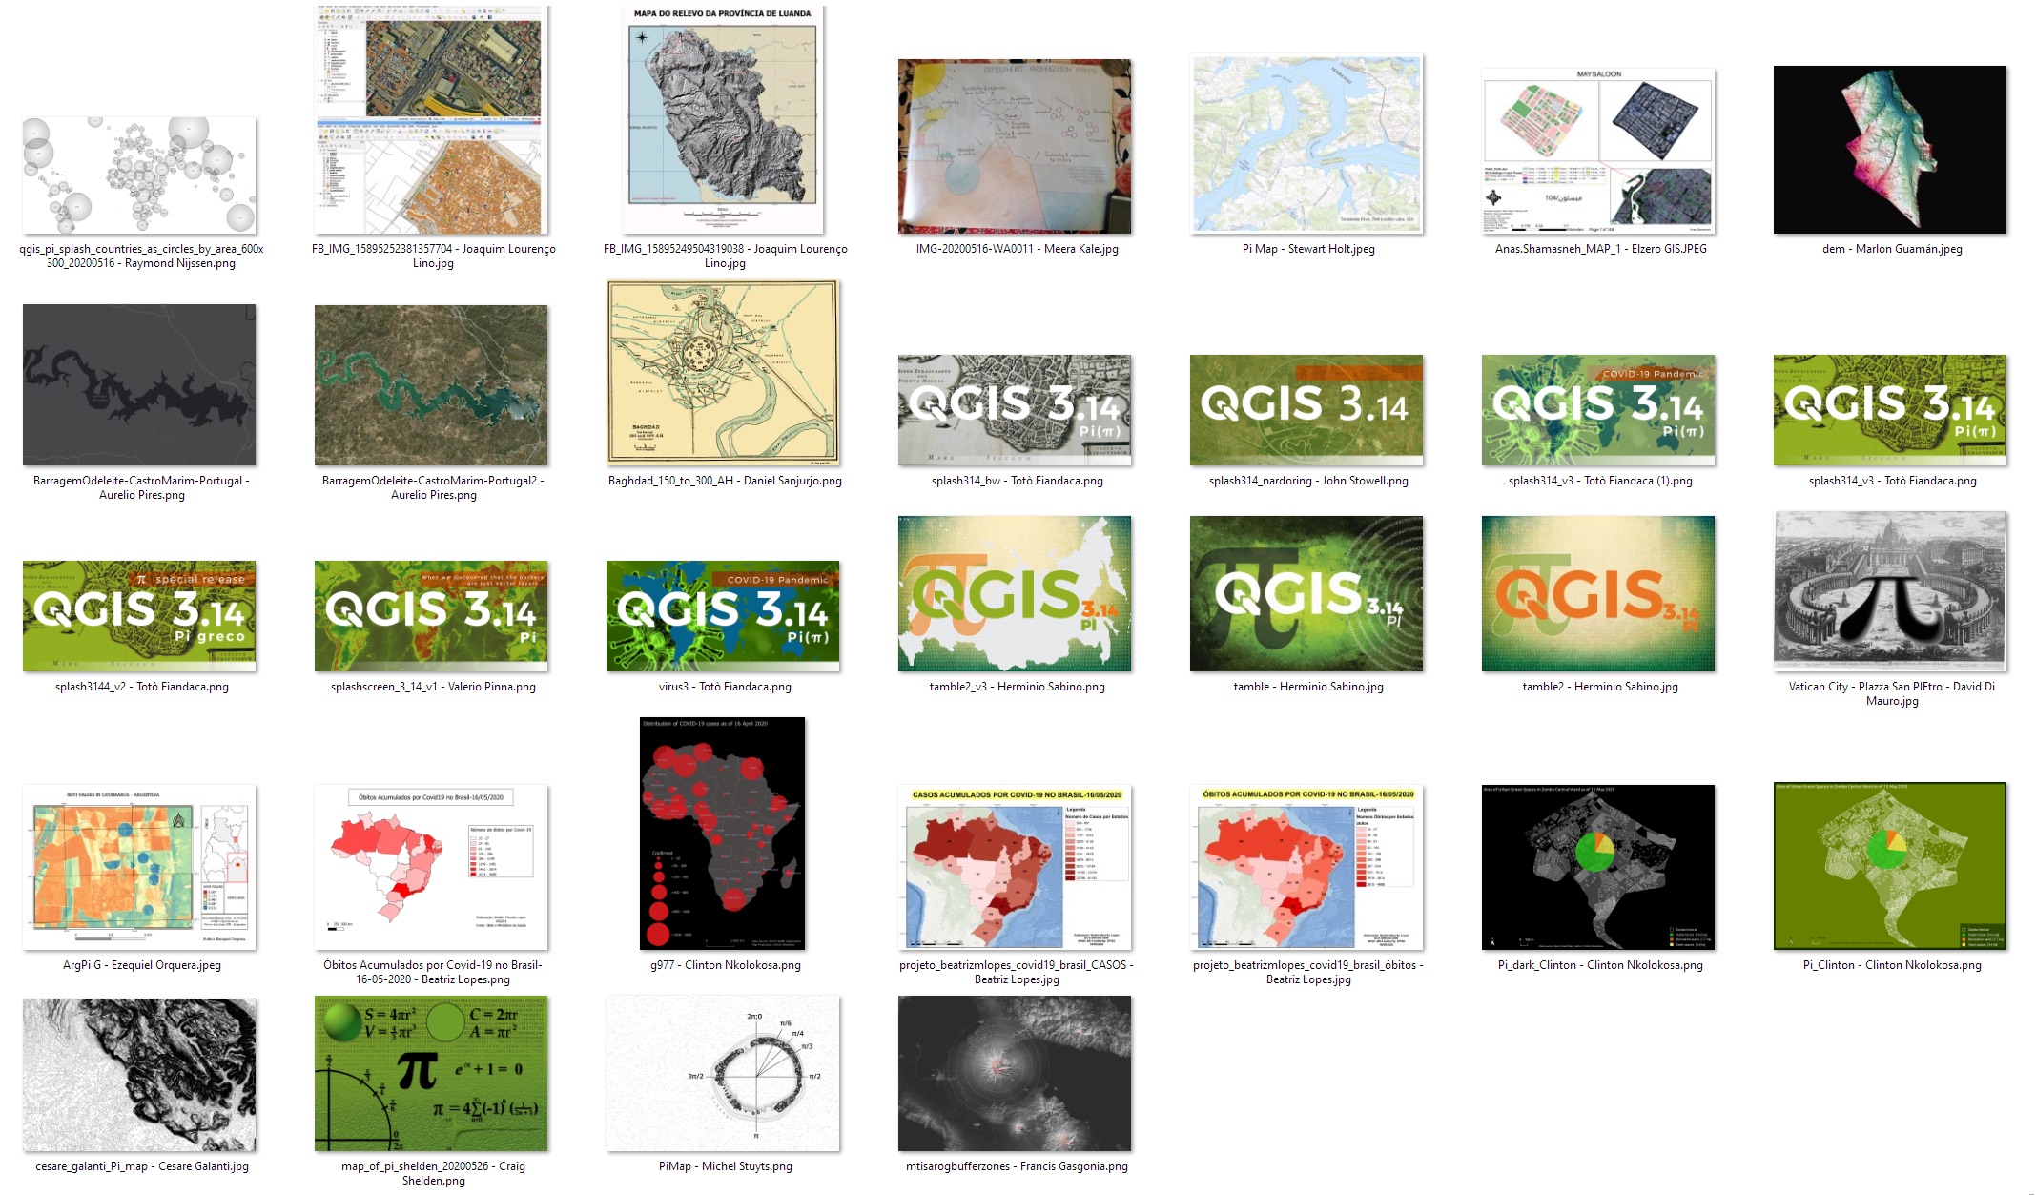Click filename 'Pi Map - Stewart Holt.jpeg'

tap(1308, 249)
